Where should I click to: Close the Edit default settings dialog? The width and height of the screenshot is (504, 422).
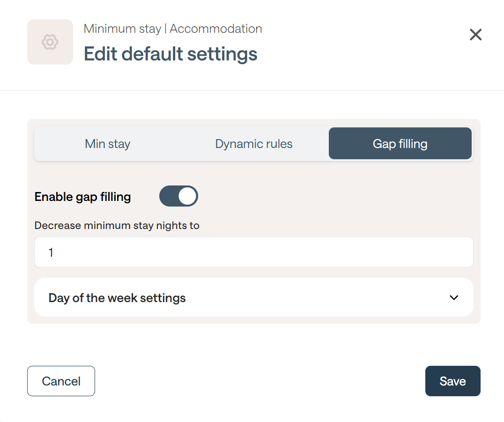click(x=475, y=35)
